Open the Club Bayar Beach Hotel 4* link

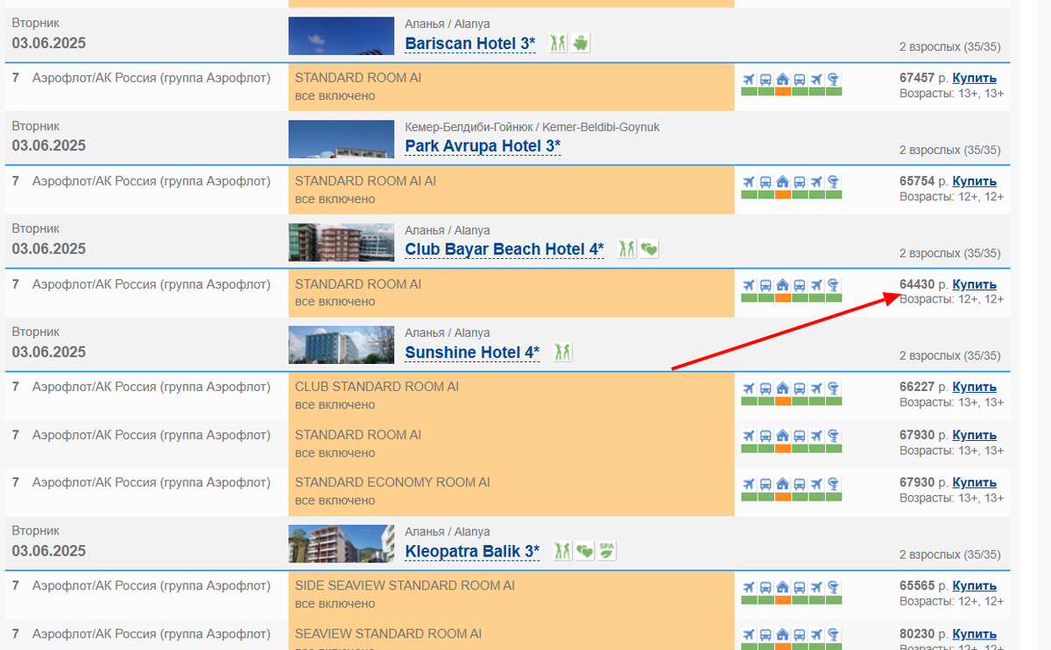coord(504,249)
